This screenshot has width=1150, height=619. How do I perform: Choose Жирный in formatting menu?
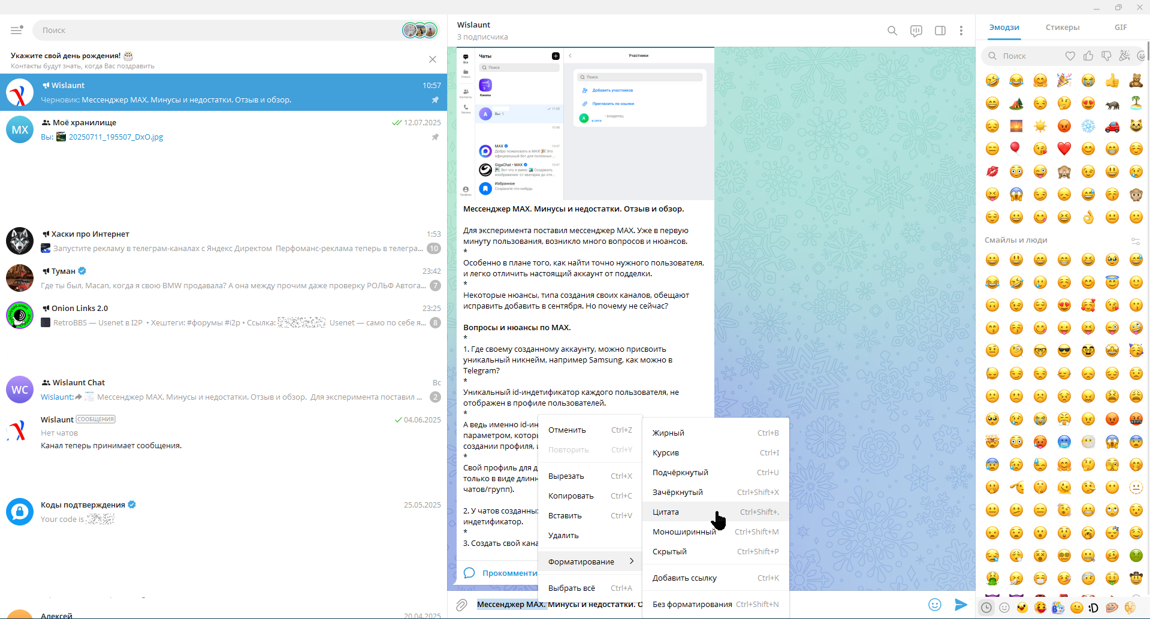pos(668,433)
